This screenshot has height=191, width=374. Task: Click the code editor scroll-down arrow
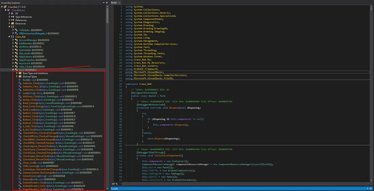[372, 180]
